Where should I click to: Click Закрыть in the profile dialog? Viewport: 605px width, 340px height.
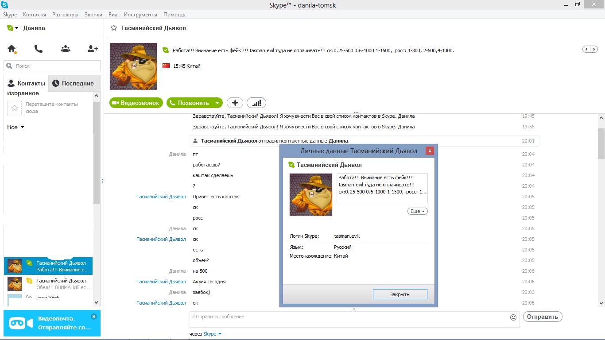400,294
